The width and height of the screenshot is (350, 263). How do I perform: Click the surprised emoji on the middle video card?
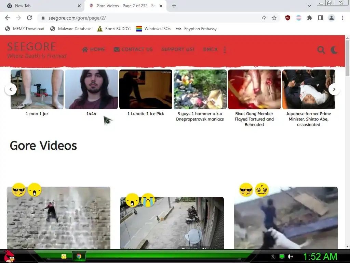132,200
